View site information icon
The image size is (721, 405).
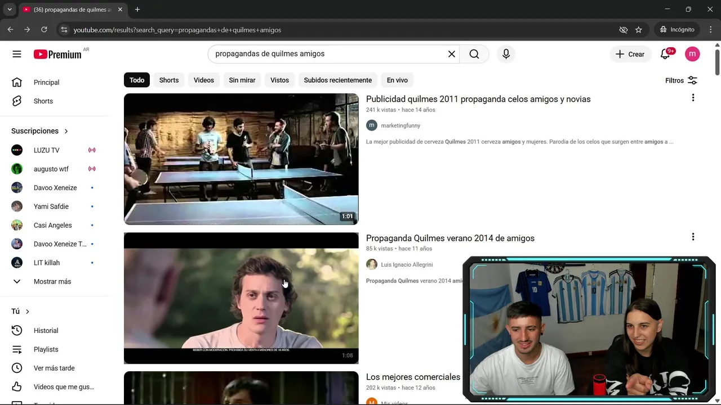click(x=64, y=30)
